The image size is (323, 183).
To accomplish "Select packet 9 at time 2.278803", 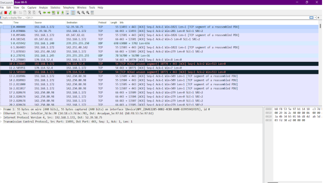I will 159,60.
